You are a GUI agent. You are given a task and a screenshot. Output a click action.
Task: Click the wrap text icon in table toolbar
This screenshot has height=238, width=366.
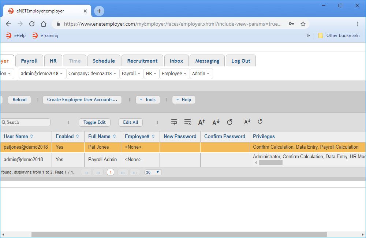pyautogui.click(x=174, y=122)
